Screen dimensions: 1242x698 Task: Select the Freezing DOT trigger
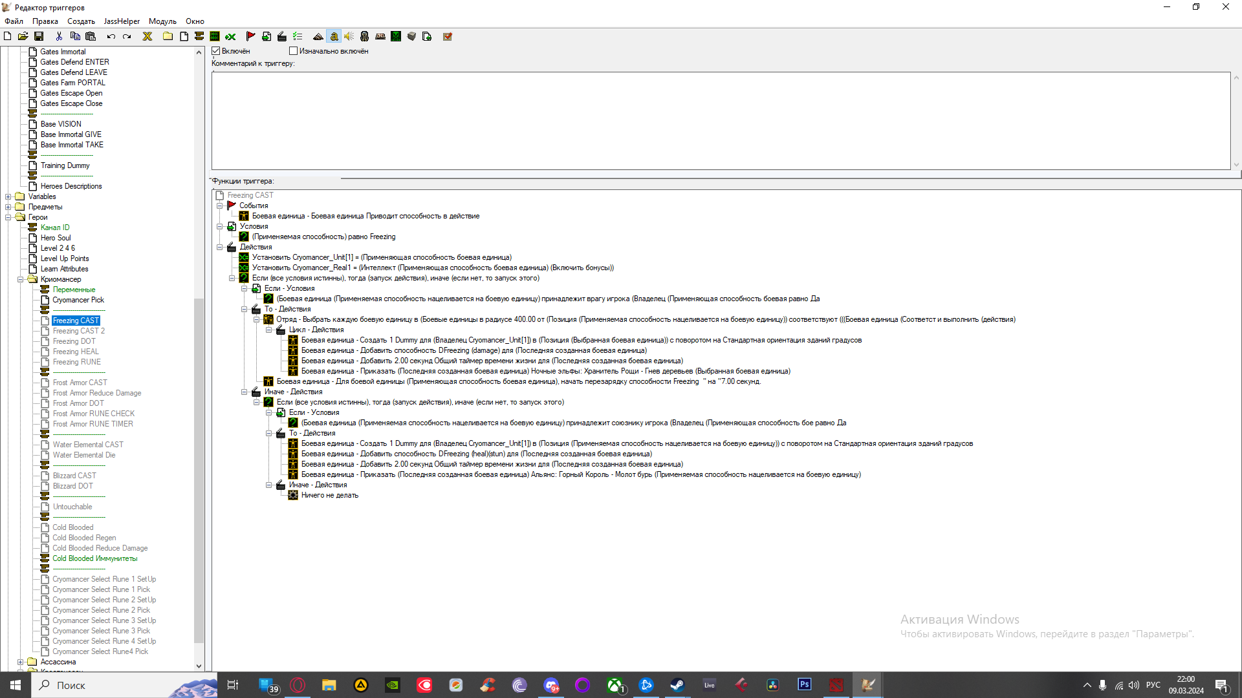click(74, 341)
